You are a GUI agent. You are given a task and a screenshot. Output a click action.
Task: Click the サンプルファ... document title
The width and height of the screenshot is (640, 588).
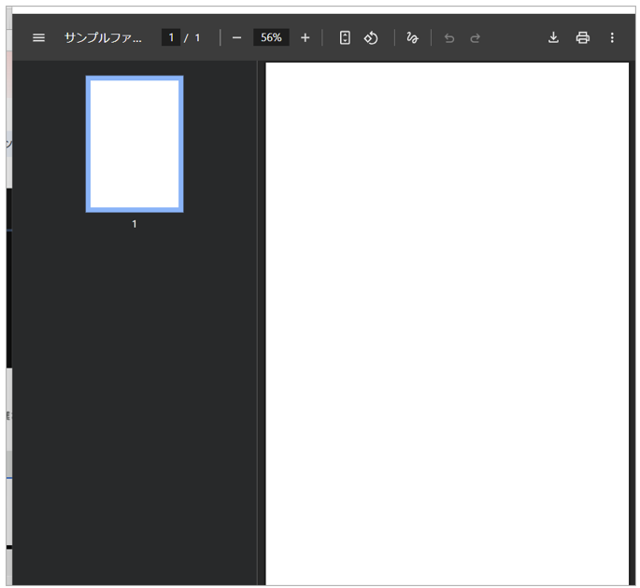tap(104, 38)
